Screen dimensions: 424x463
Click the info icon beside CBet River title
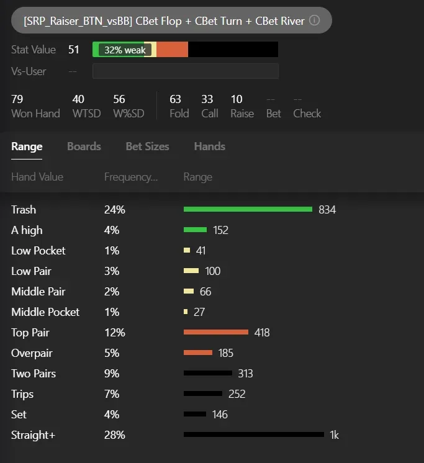[x=315, y=20]
